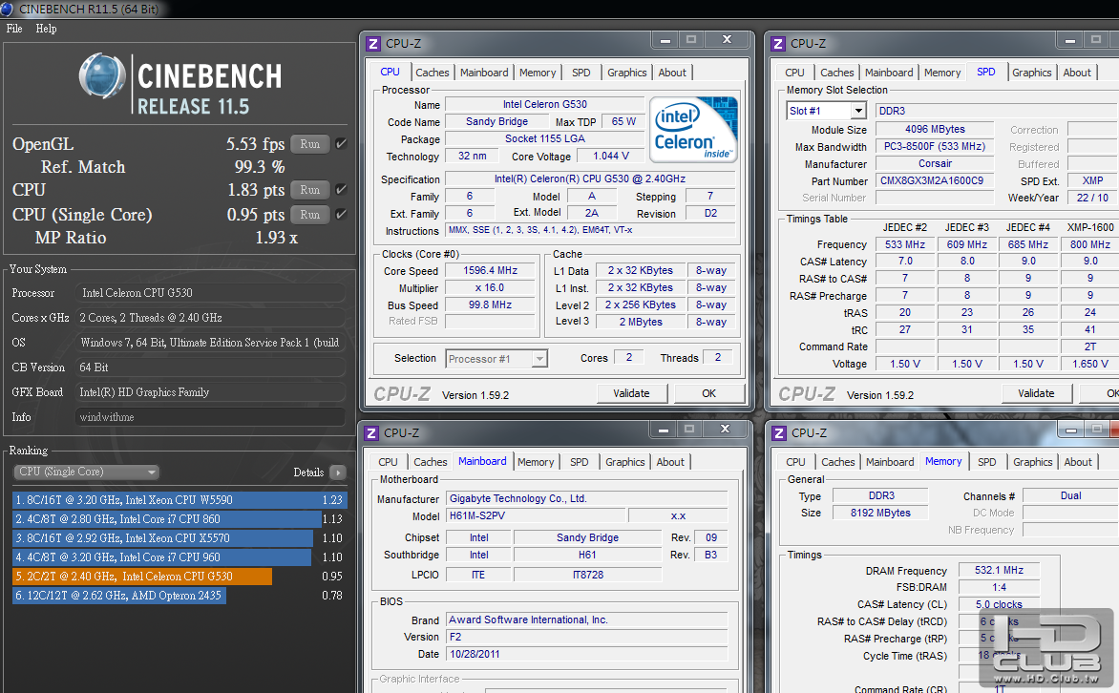Click the BIOS Date value 10/28/2011
This screenshot has width=1119, height=693.
coord(586,654)
